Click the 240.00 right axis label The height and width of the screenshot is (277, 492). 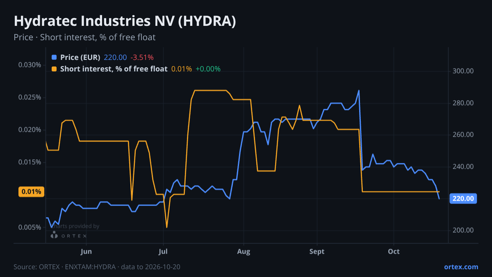point(463,167)
